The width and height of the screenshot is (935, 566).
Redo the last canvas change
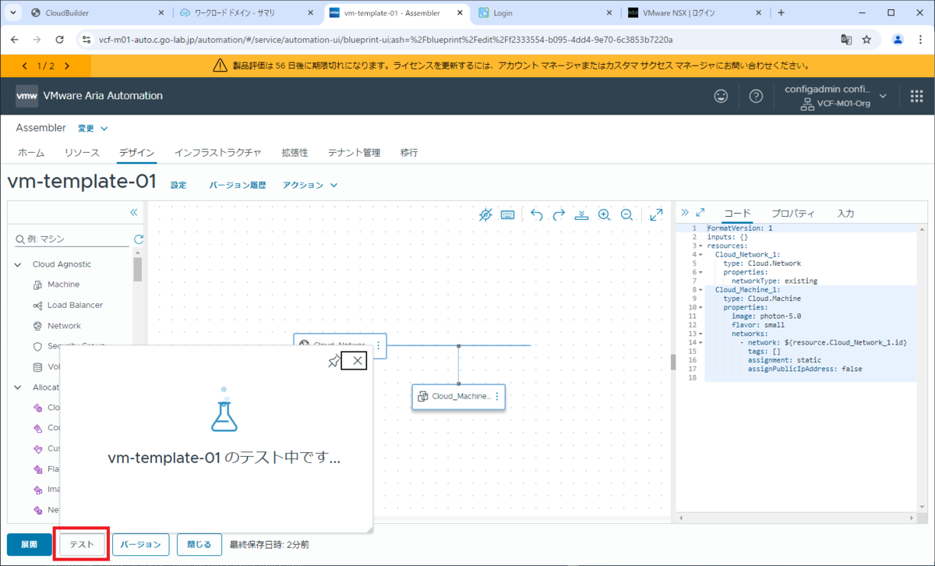click(559, 214)
